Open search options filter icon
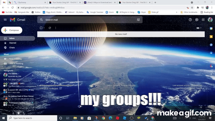The image size is (215, 121). pos(138,20)
